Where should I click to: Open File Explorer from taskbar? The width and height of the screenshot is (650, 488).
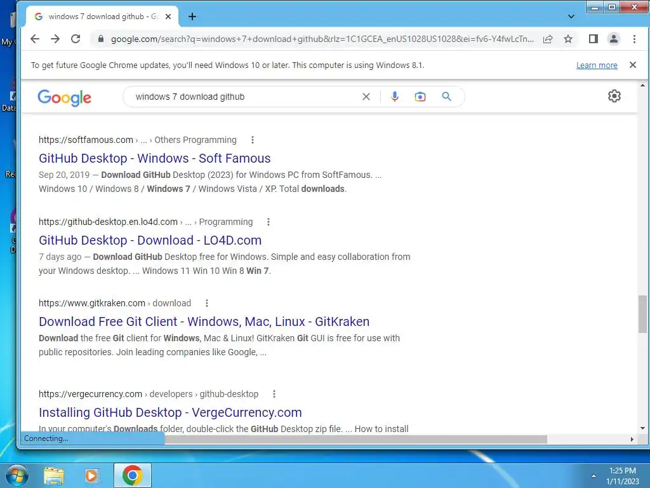point(54,475)
